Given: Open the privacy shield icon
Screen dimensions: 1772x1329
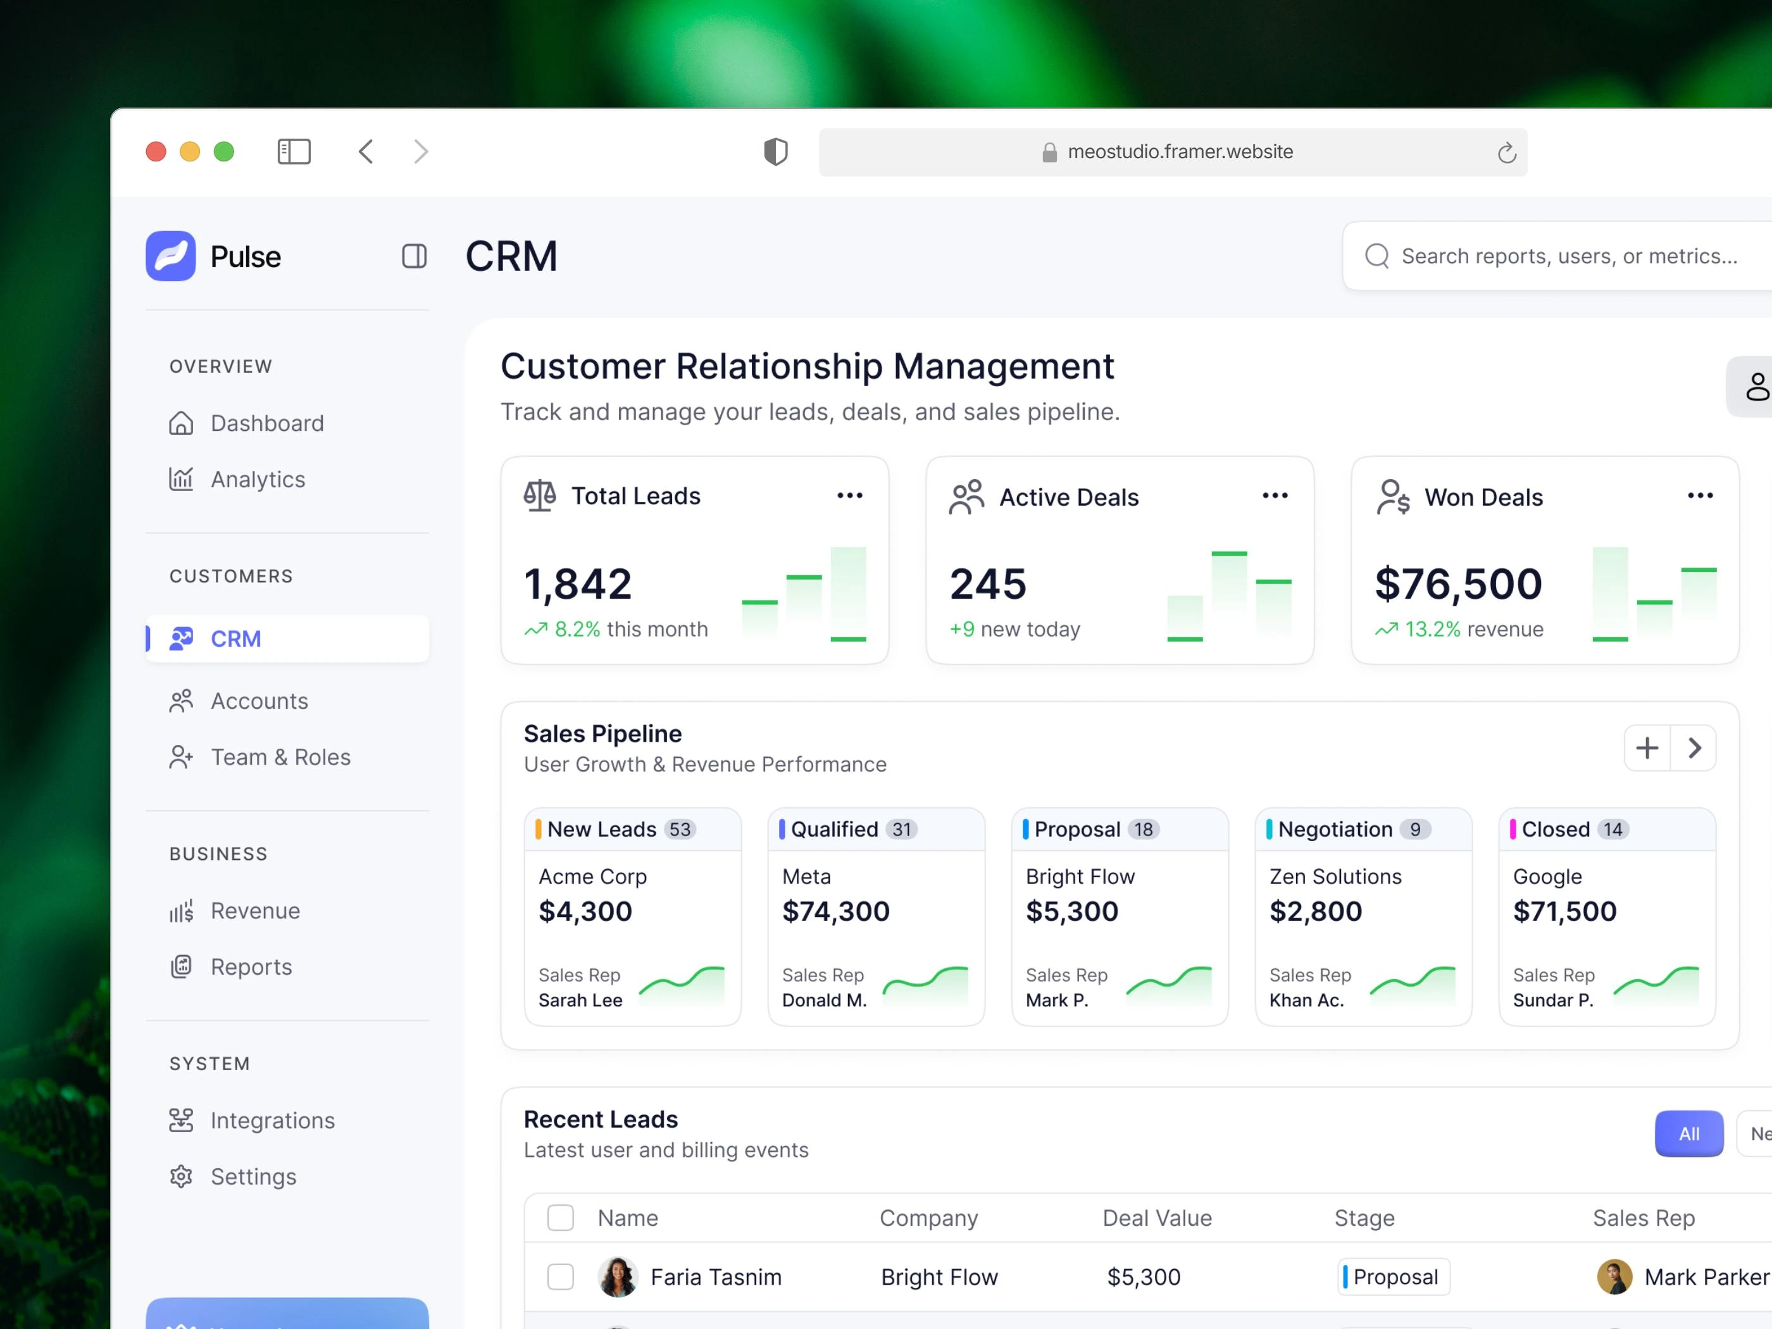Looking at the screenshot, I should pyautogui.click(x=775, y=151).
